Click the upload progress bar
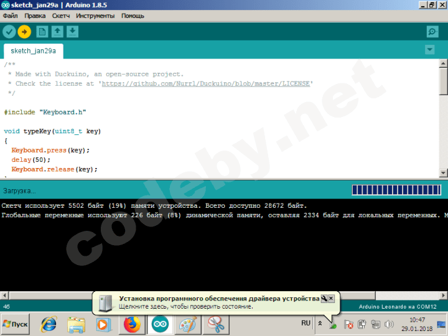This screenshot has height=336, width=448. (x=396, y=190)
